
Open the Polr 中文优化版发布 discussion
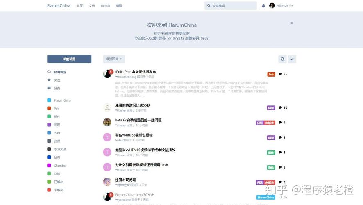tap(136, 72)
